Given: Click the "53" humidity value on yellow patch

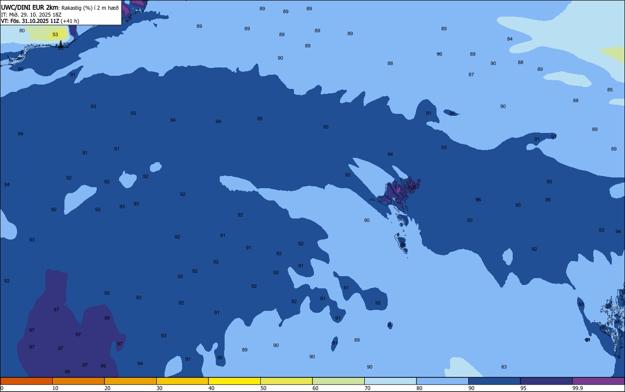Looking at the screenshot, I should coord(55,35).
